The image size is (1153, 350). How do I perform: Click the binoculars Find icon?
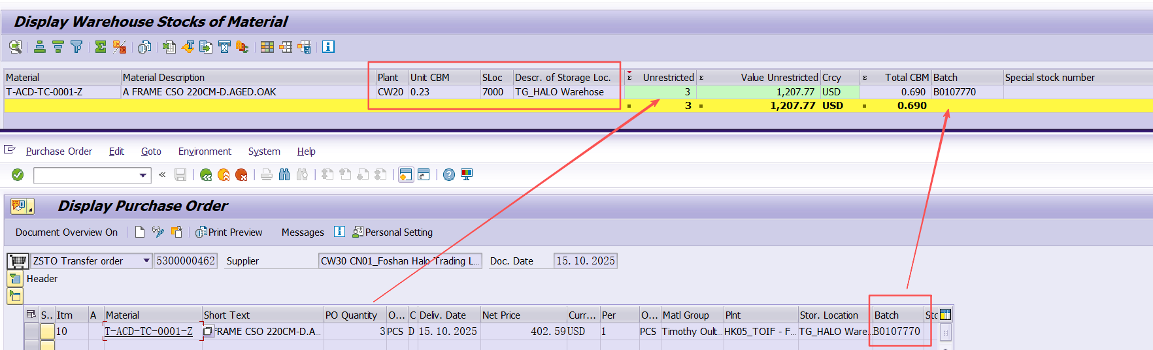(284, 175)
